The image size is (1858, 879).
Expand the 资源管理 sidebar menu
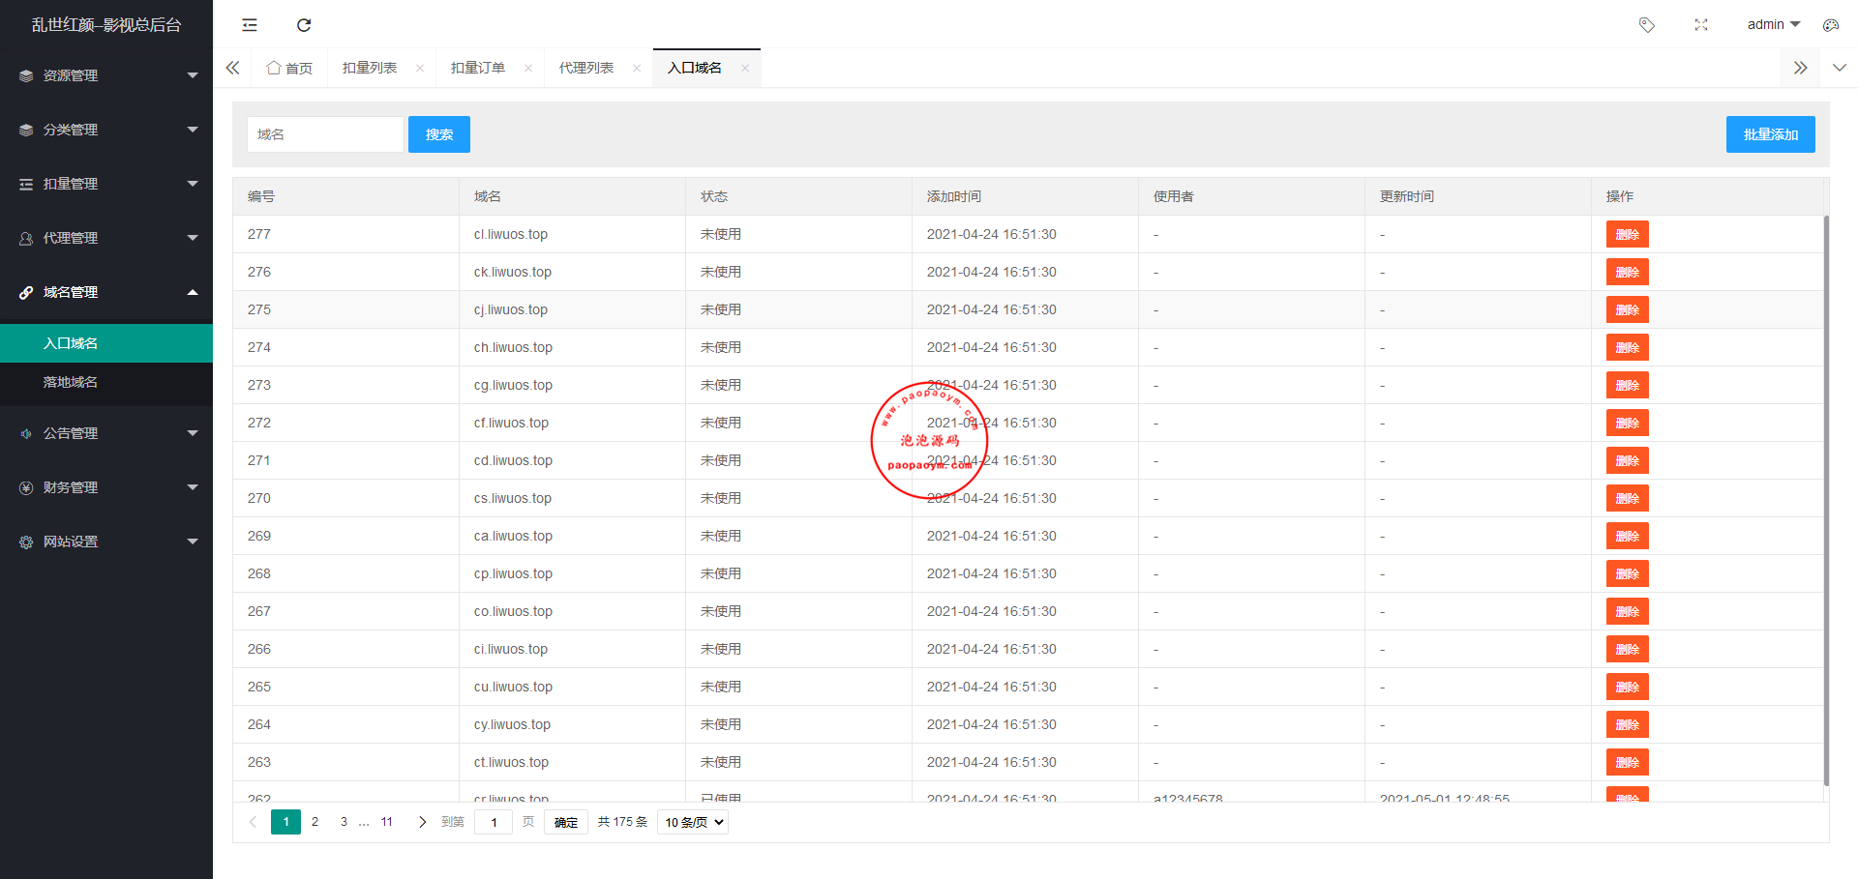tap(106, 75)
